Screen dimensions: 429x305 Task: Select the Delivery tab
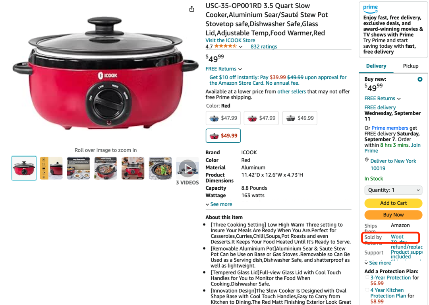376,66
